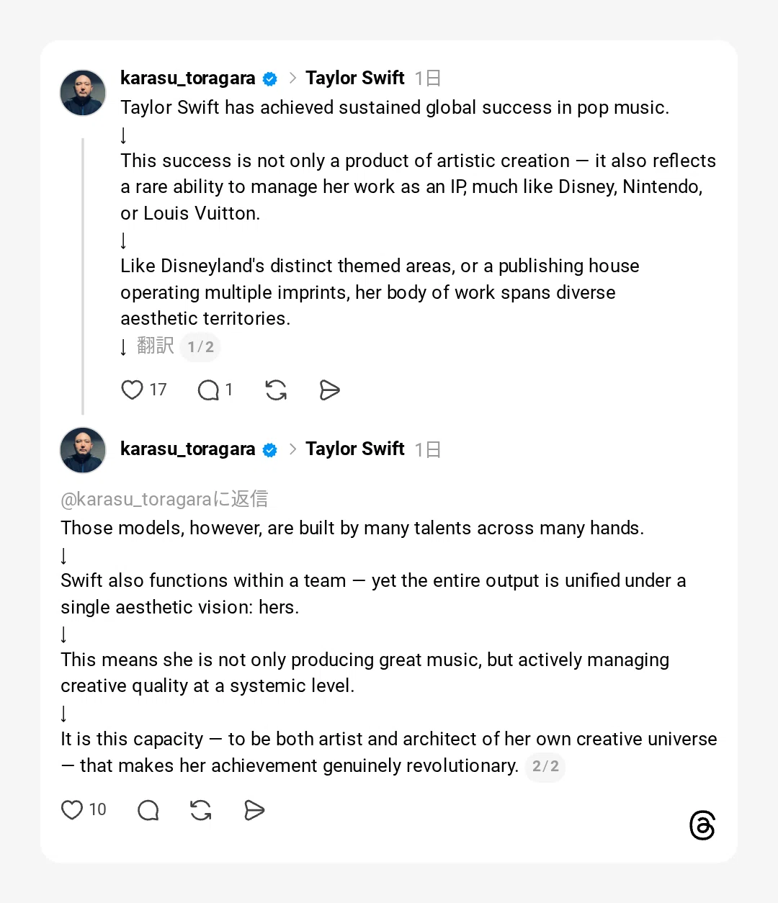Image resolution: width=778 pixels, height=903 pixels.
Task: Click the @karasu_toragara reply mention
Action: click(x=137, y=499)
